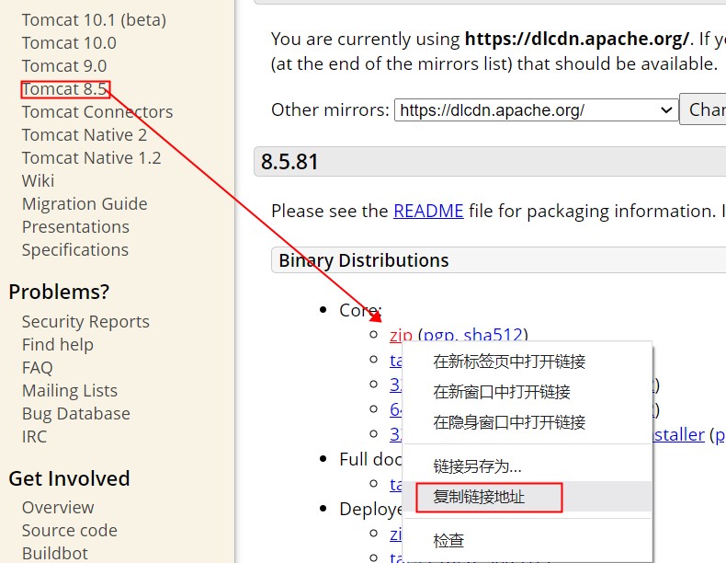Visit the Security Reports page
The image size is (726, 563).
[85, 321]
